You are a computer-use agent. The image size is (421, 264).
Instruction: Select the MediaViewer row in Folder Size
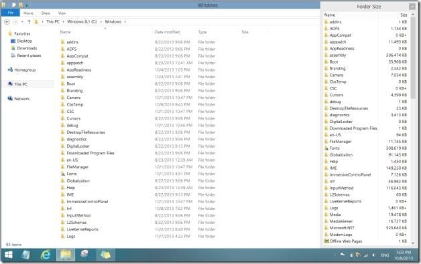(365, 221)
